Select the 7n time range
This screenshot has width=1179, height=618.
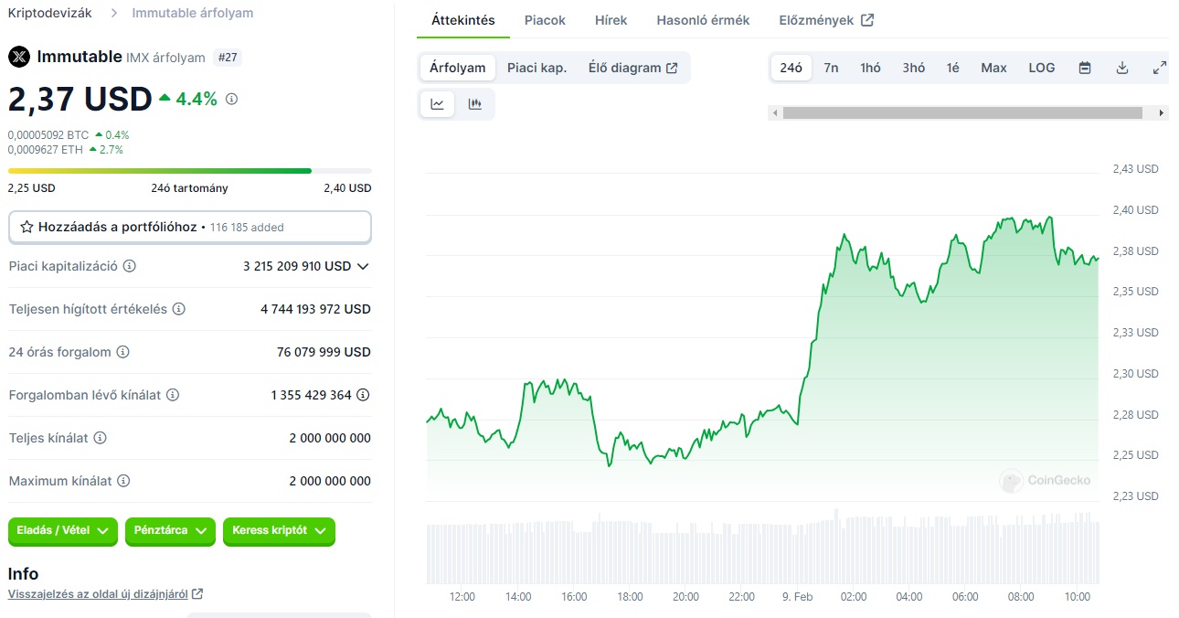tap(831, 68)
